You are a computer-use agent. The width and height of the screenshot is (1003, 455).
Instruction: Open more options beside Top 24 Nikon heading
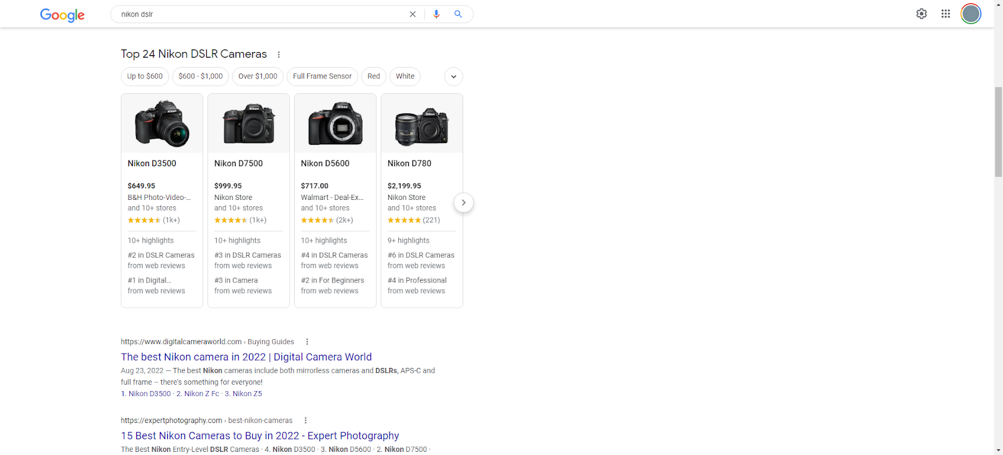279,55
